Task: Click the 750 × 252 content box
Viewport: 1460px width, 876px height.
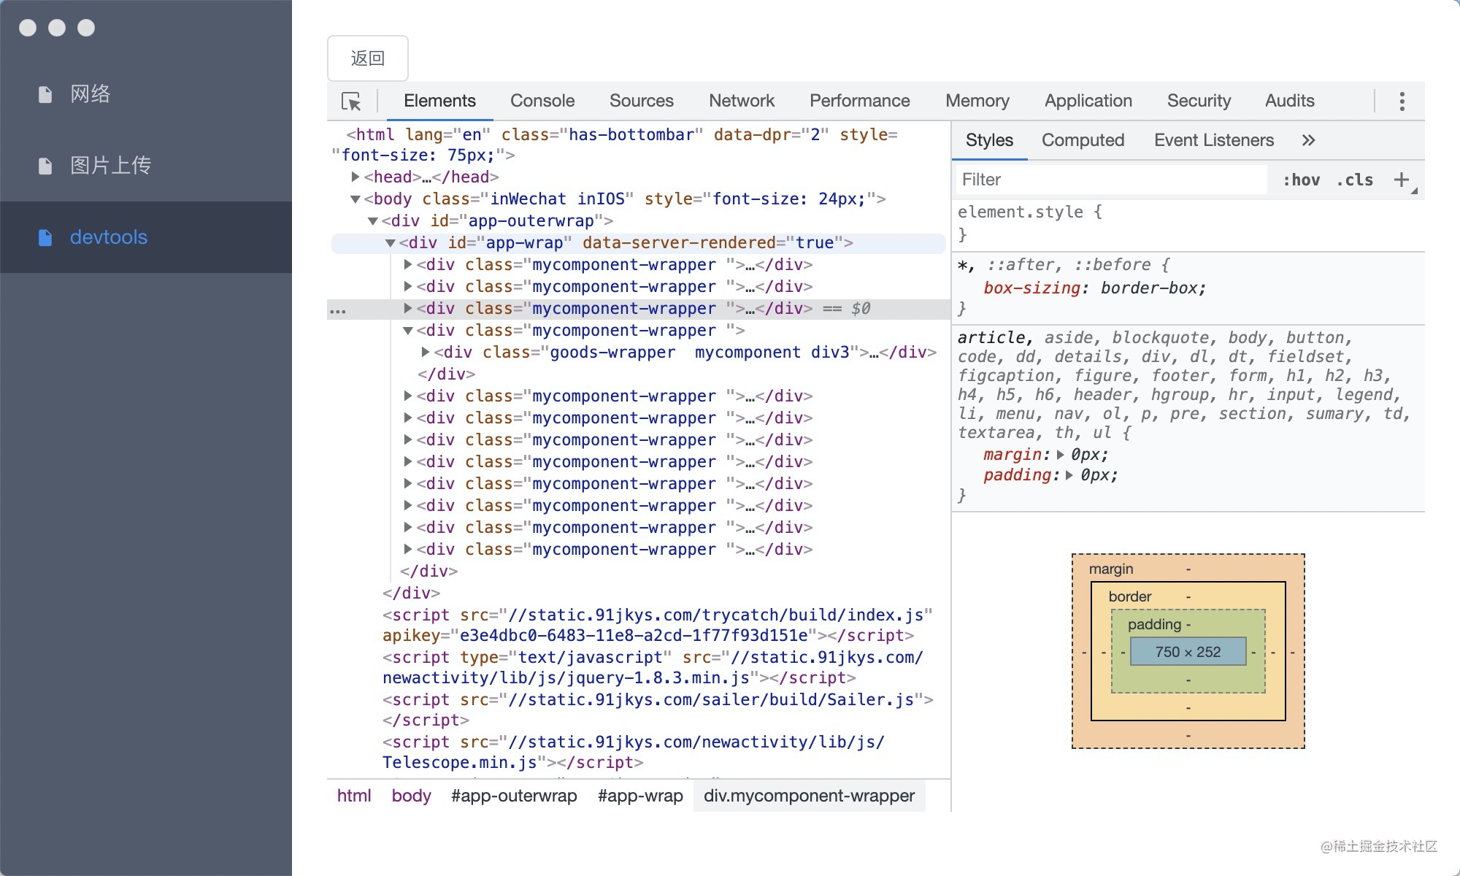Action: click(1188, 652)
